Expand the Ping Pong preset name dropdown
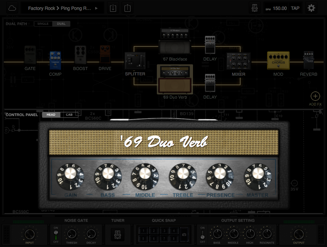The image size is (327, 247). tap(96, 8)
